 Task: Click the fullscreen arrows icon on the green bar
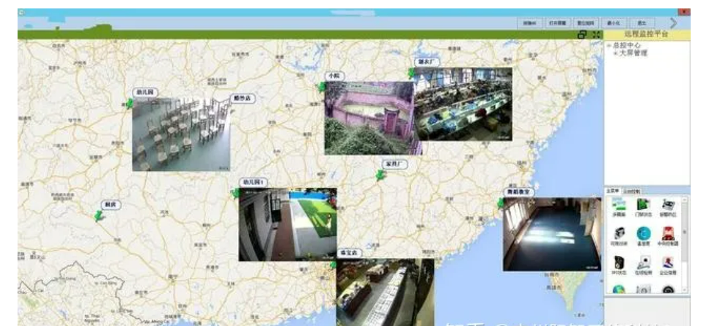[x=596, y=34]
